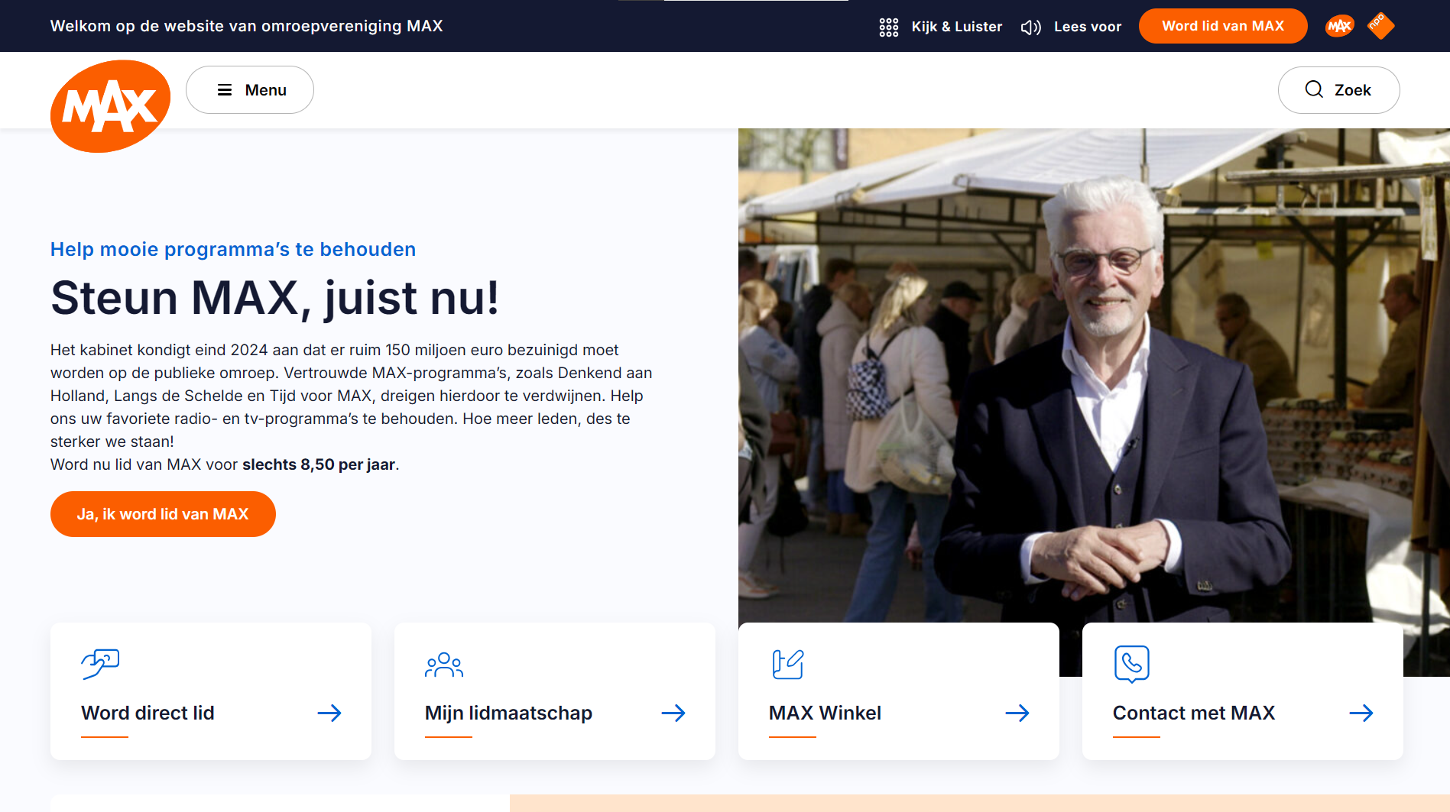Click the text slechts 8,50 per jaar
Image resolution: width=1450 pixels, height=812 pixels.
click(x=319, y=464)
